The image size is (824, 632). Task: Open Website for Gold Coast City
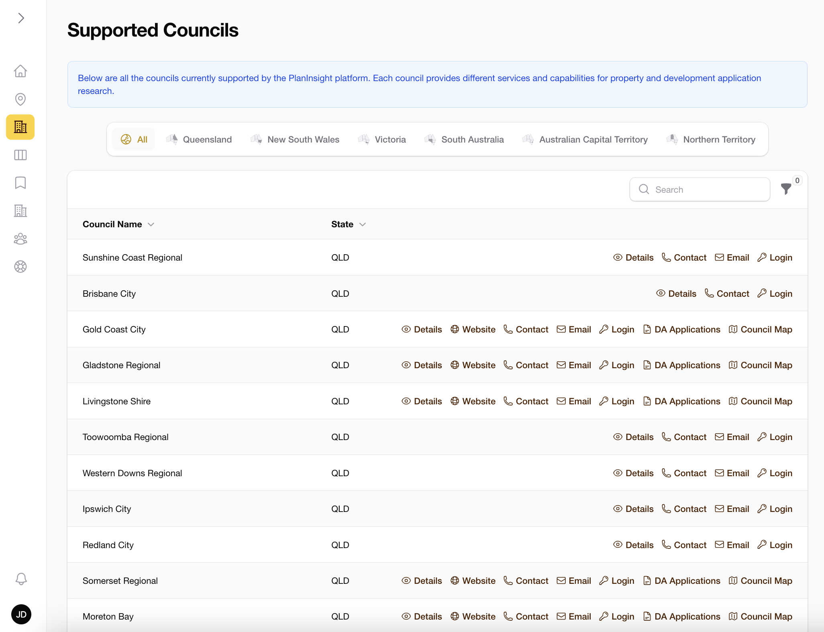pyautogui.click(x=473, y=329)
